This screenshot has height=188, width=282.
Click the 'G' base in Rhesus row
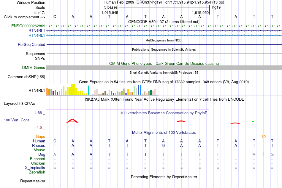tap(163, 145)
